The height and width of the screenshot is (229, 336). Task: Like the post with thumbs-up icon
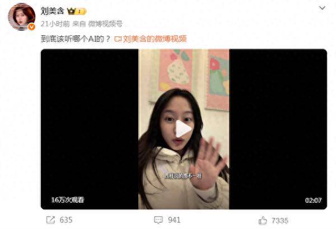(263, 220)
